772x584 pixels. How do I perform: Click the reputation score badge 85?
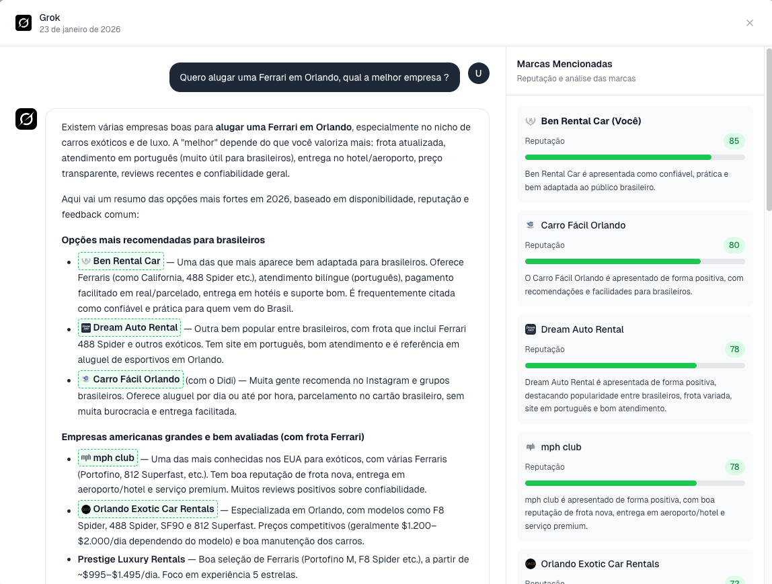[x=734, y=141]
